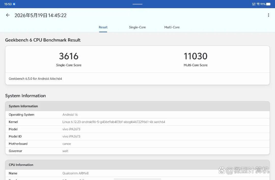Go back with the arrow icon
275x180 pixels.
click(8, 15)
